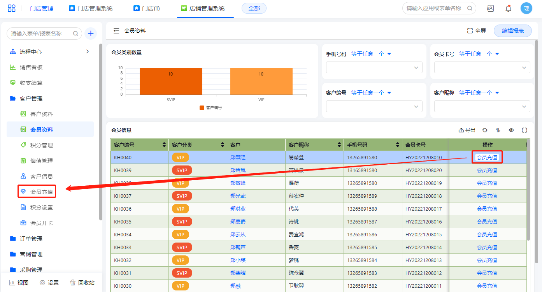Expand 会员信息 table to fullscreen
The height and width of the screenshot is (292, 542).
524,130
